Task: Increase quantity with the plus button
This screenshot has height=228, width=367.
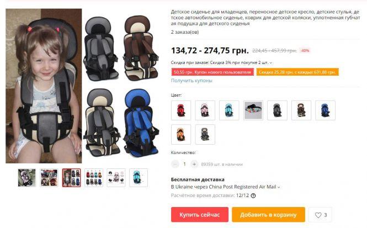Action: (x=194, y=164)
